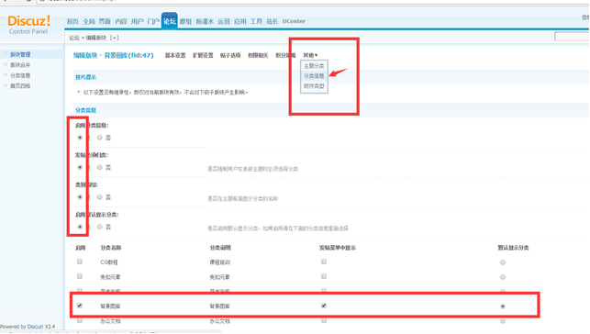Select 否 radio for 启用分类信息

tap(100, 138)
